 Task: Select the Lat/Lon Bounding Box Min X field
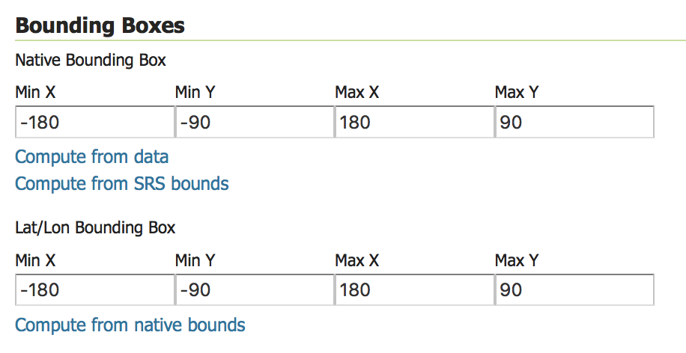click(94, 289)
